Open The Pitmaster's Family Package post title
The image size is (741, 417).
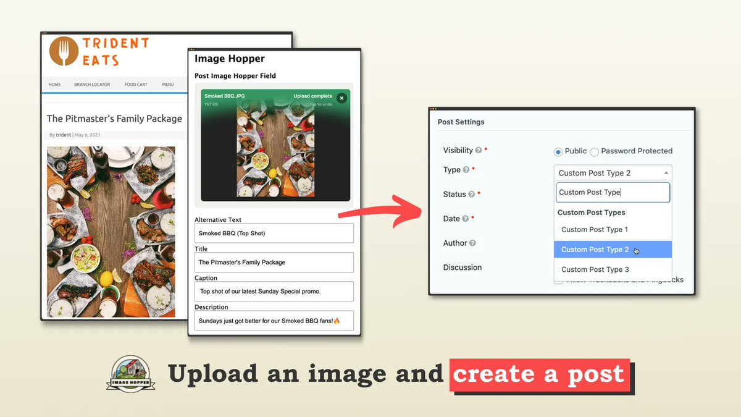coord(114,119)
